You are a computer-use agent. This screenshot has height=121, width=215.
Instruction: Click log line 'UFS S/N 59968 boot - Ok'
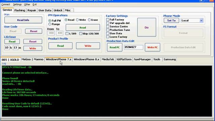17,67
